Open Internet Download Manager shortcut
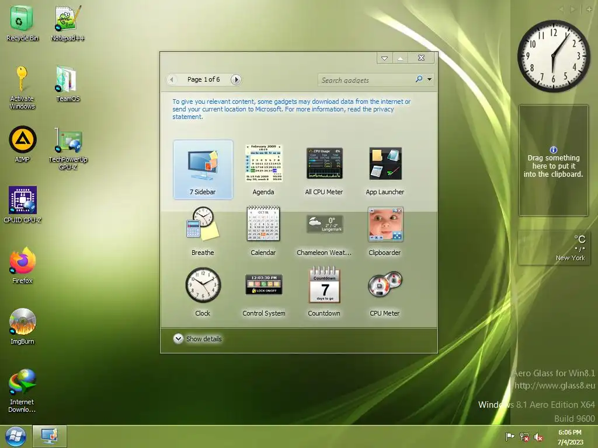The width and height of the screenshot is (598, 448). point(22,390)
